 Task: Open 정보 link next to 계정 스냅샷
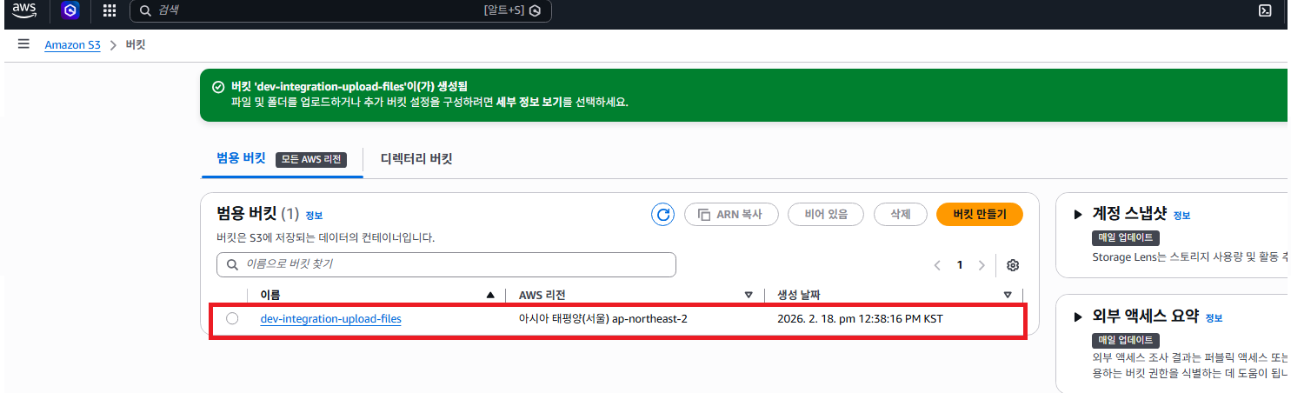point(1181,216)
